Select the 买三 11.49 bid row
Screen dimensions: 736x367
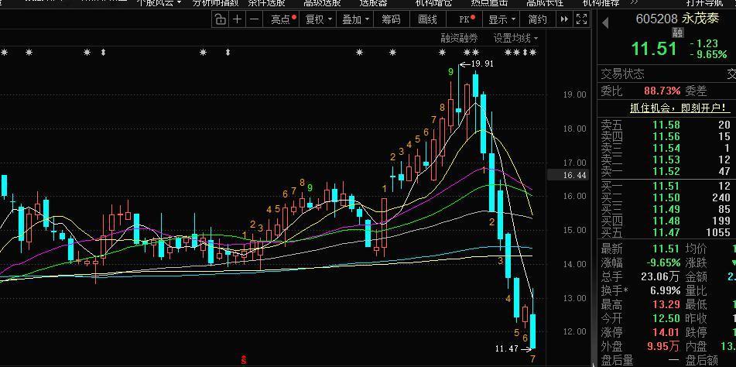click(x=666, y=209)
